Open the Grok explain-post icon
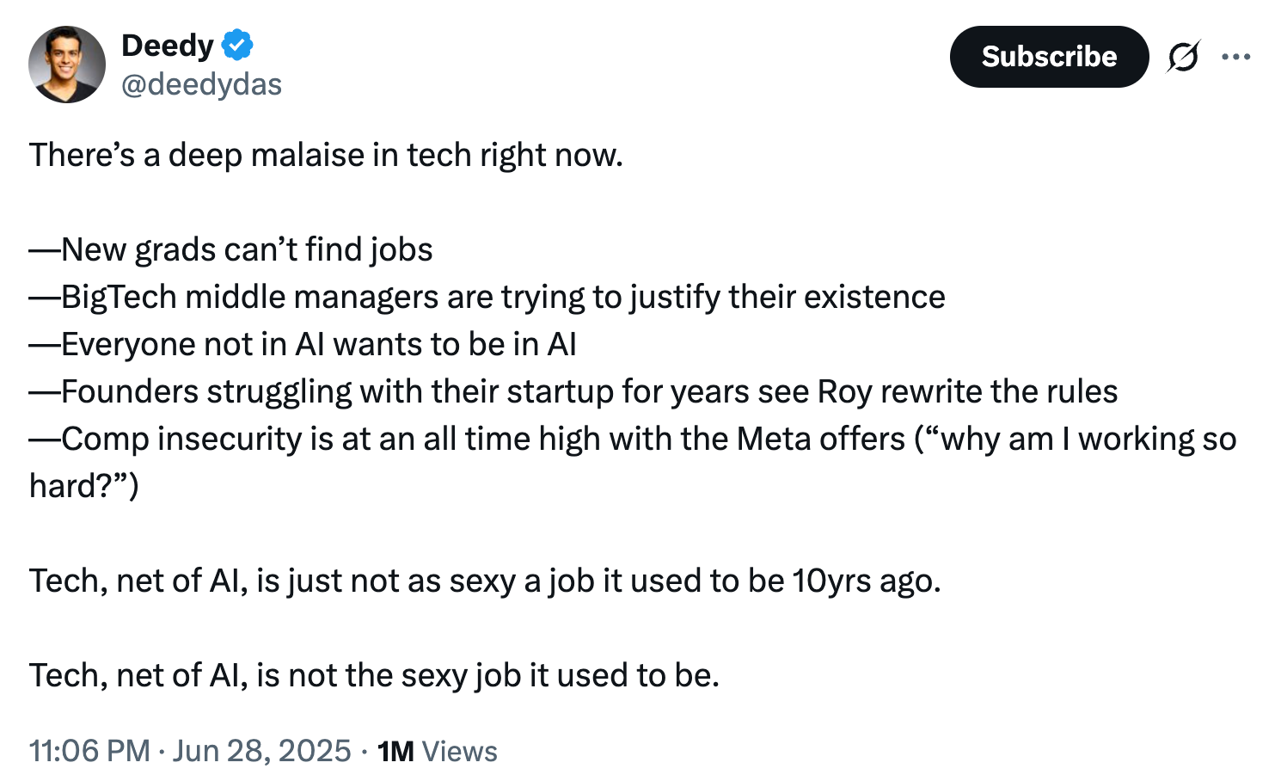 pos(1184,57)
